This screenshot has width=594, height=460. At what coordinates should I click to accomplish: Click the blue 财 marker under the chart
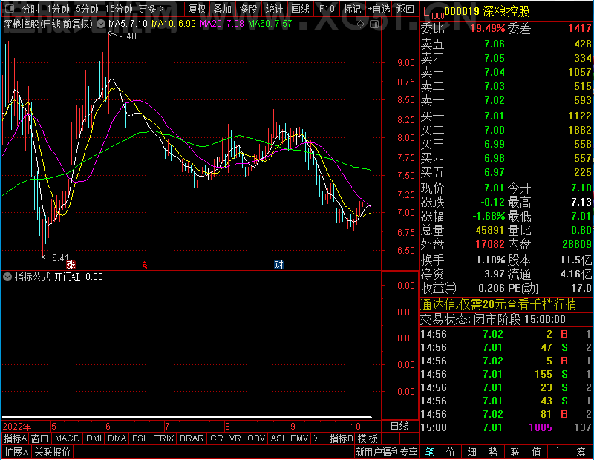278,265
